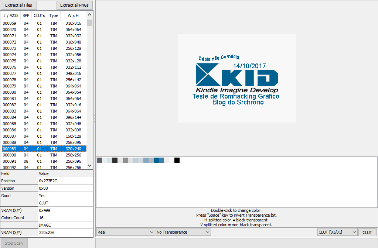378x248 pixels.
Task: Sort by the W x H column header
Action: point(73,15)
